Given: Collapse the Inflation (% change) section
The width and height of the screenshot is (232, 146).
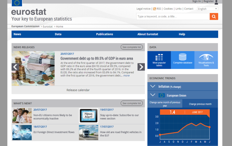Looking at the screenshot, I should [153, 87].
